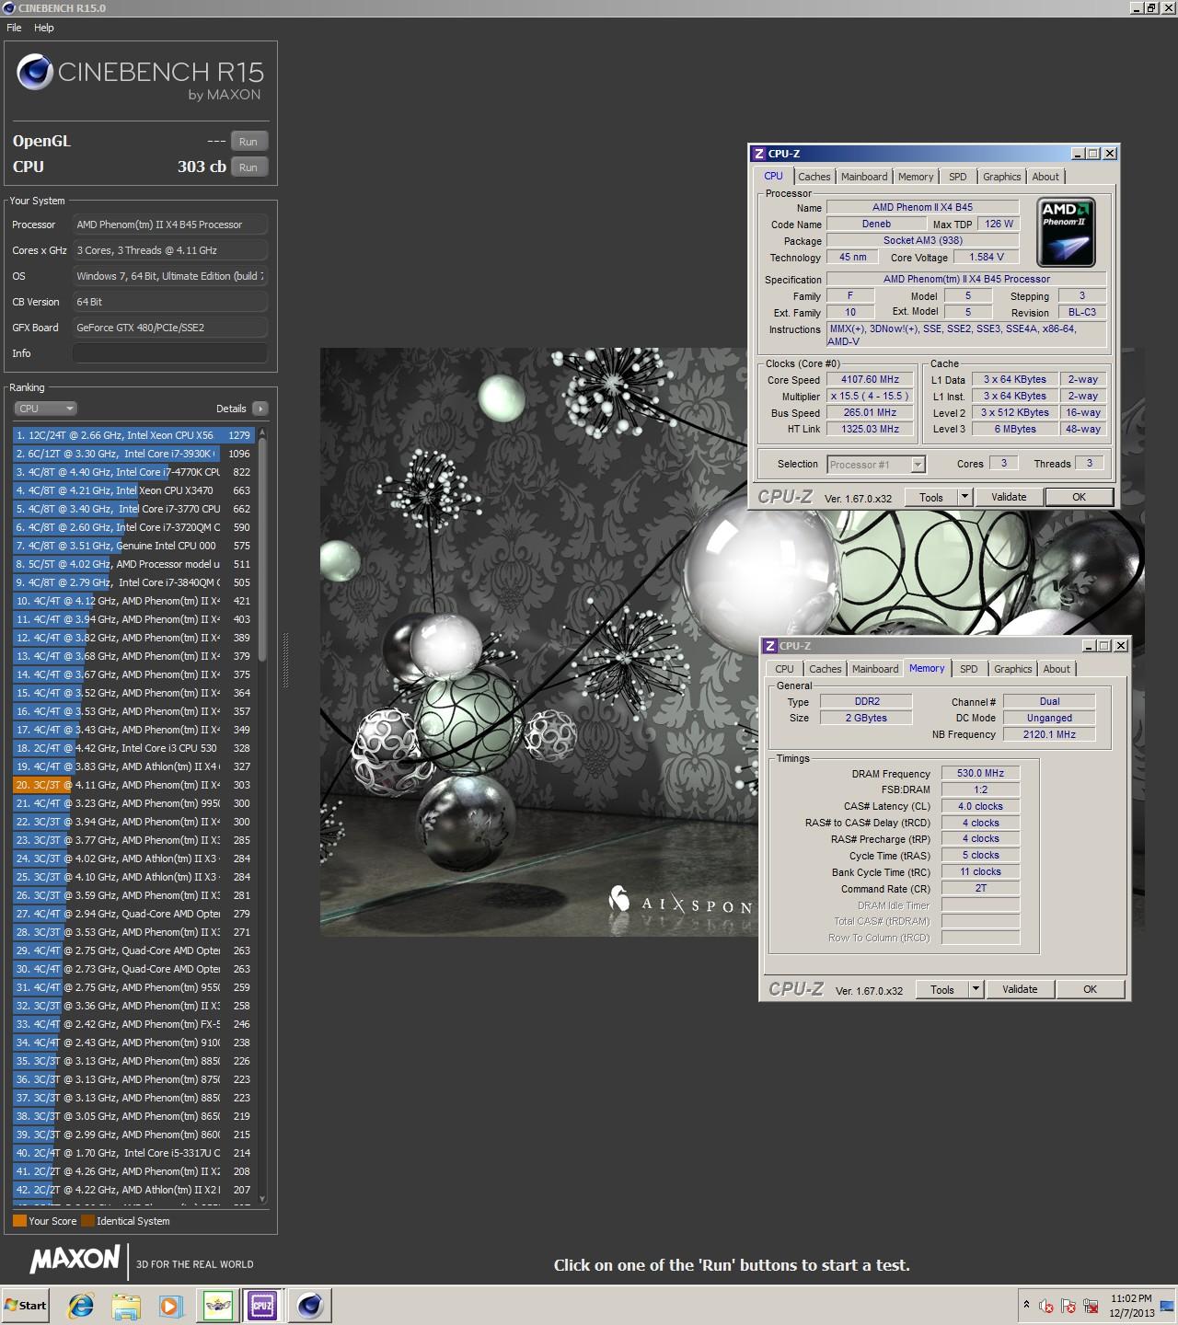
Task: Select ranking row 1 Intel Xeon 1279
Action: point(133,435)
